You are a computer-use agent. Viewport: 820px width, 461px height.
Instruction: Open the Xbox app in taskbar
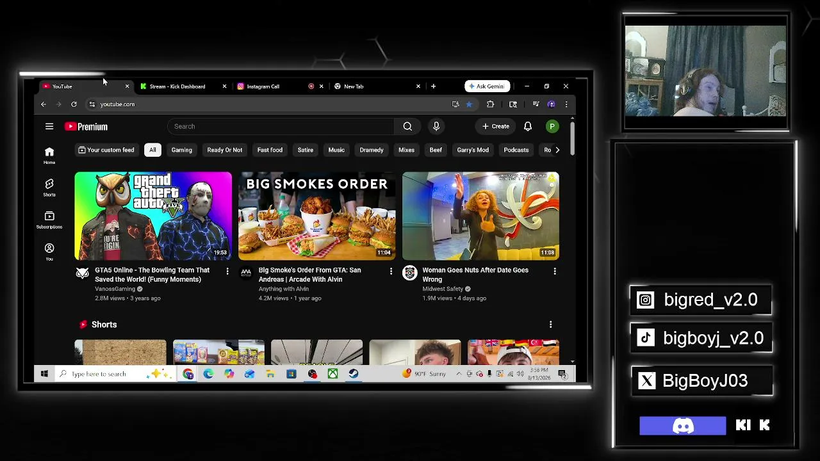coord(333,374)
